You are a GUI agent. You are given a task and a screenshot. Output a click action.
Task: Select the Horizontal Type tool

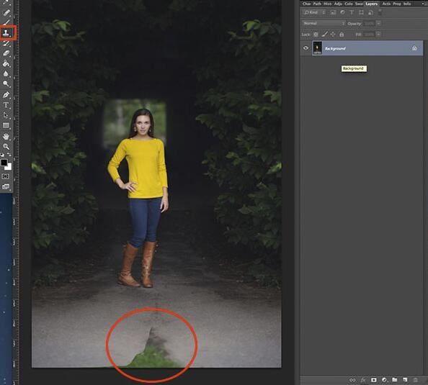(x=6, y=105)
